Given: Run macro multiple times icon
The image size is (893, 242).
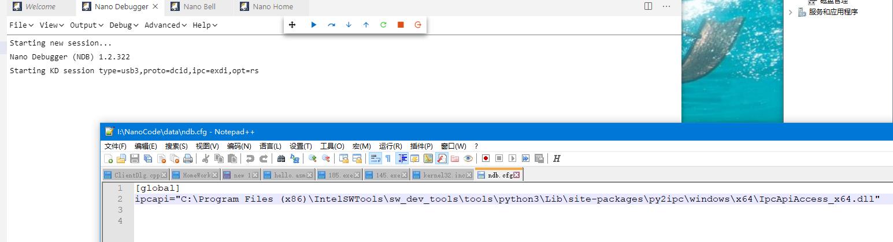Looking at the screenshot, I should pos(525,158).
